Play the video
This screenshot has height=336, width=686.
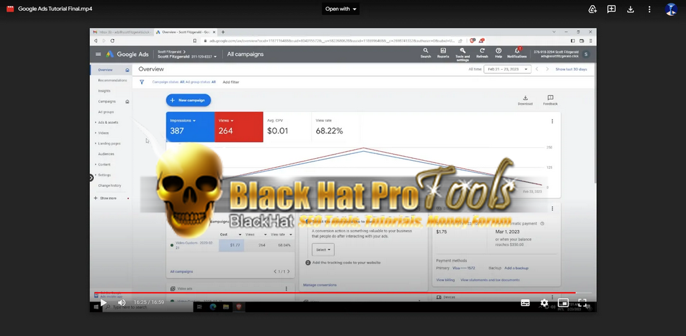[x=104, y=302]
